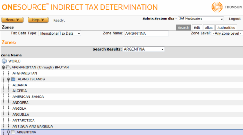Select the ALGERIA zone
The width and height of the screenshot is (243, 135).
coord(20,91)
